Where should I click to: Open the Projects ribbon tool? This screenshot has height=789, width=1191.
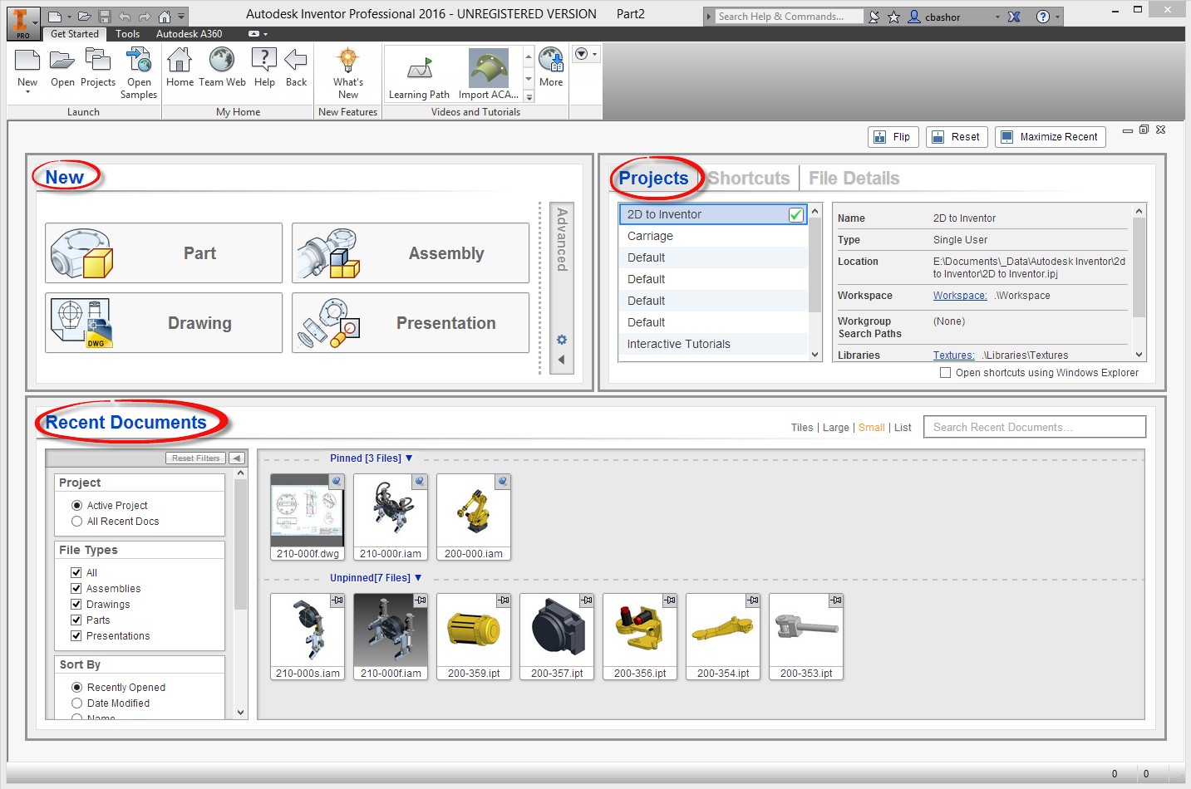pos(98,66)
